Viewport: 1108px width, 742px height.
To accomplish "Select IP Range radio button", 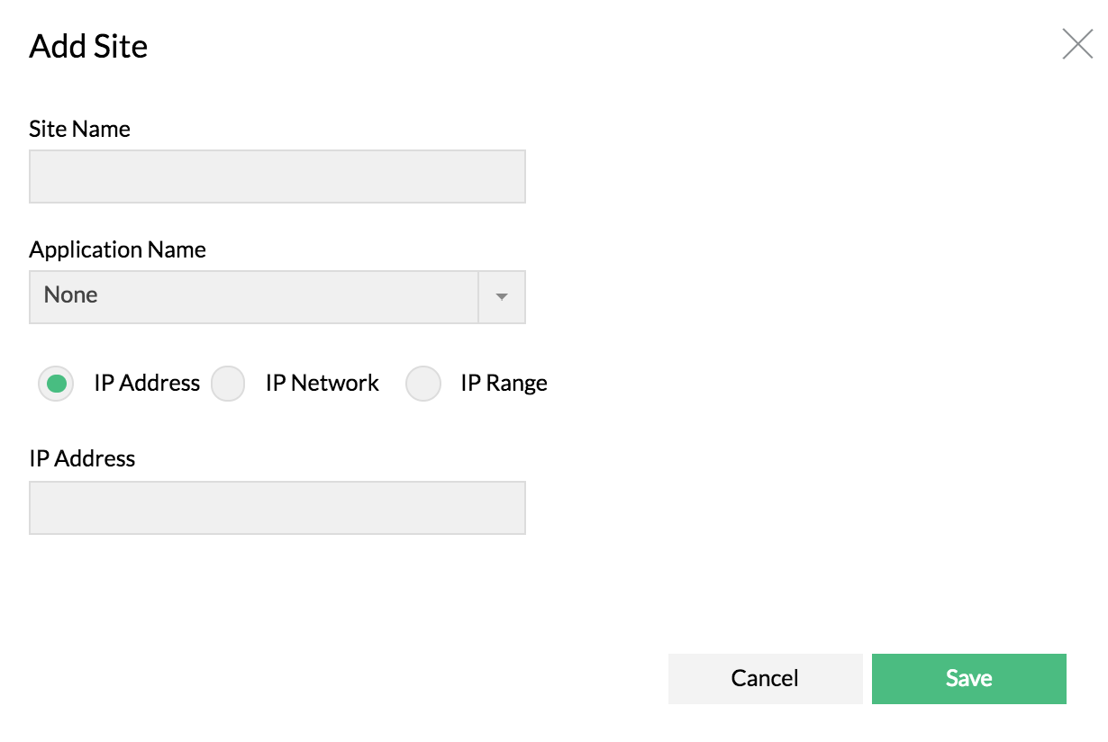I will tap(423, 384).
